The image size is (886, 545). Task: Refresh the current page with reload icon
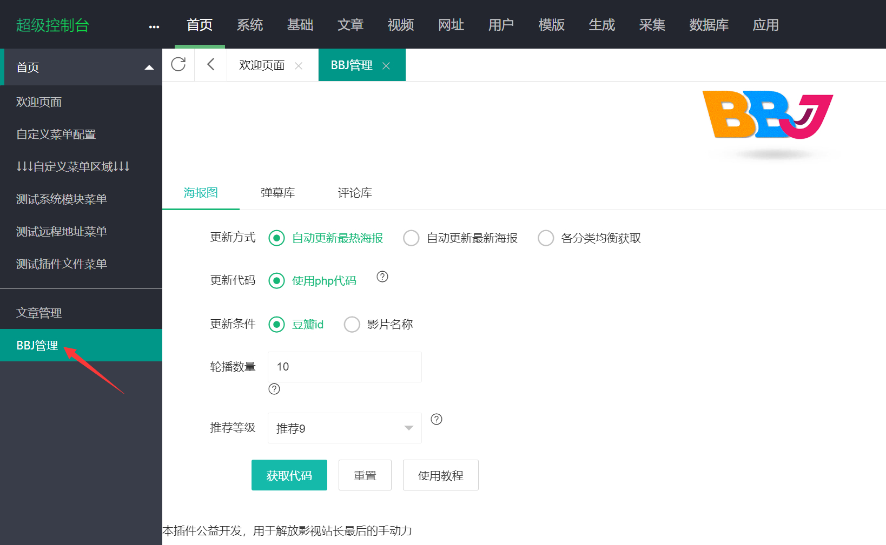pos(179,64)
